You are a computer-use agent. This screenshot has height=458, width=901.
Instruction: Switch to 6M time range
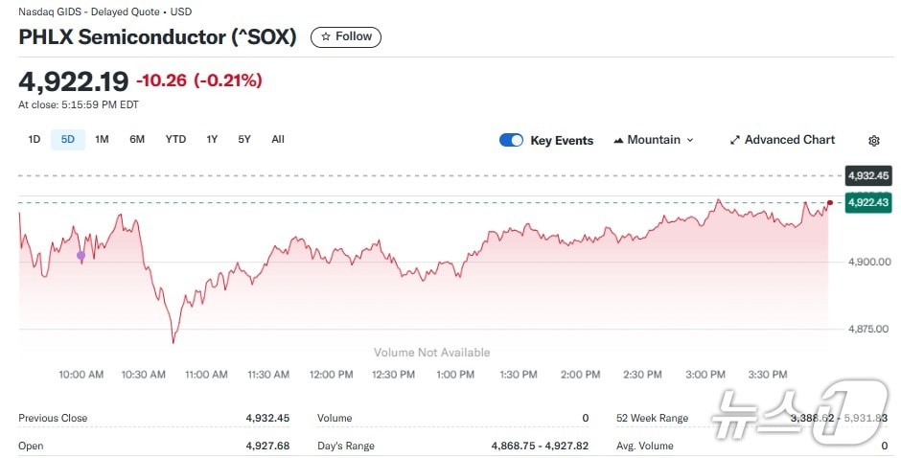click(137, 139)
